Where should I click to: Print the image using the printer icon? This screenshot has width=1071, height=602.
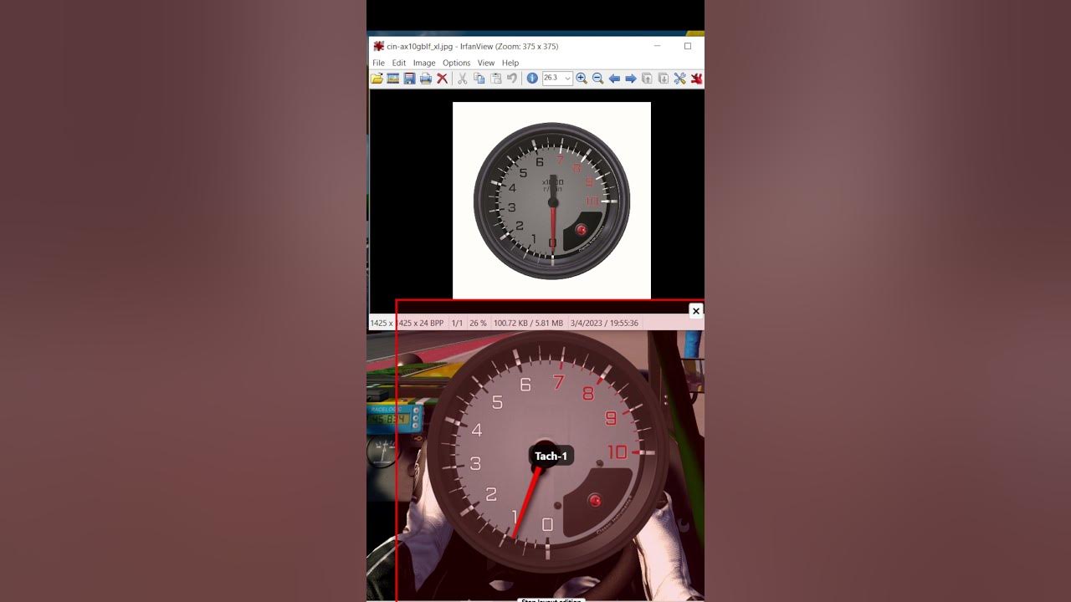(x=425, y=79)
